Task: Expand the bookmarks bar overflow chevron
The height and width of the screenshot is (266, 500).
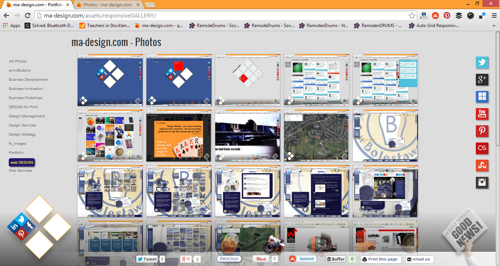Action: coord(494,26)
